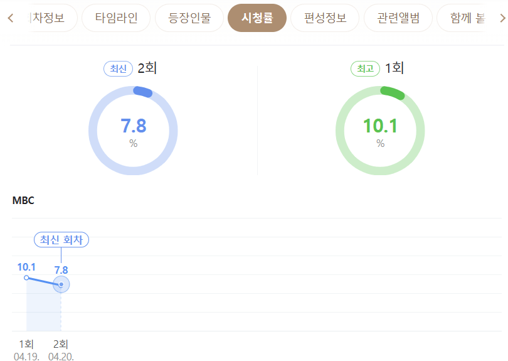Select the highlighted 2회 data point
The image size is (508, 361).
point(61,284)
